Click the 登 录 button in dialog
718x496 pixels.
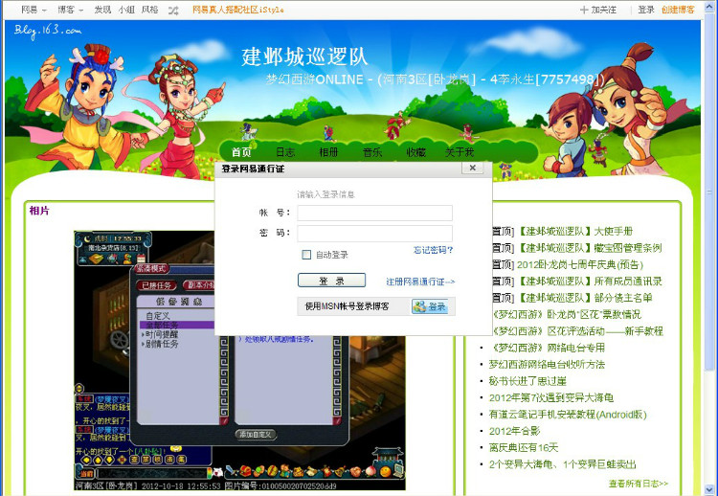pos(331,281)
